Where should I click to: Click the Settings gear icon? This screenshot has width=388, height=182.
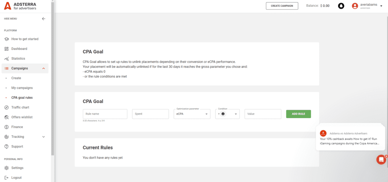[7, 168]
